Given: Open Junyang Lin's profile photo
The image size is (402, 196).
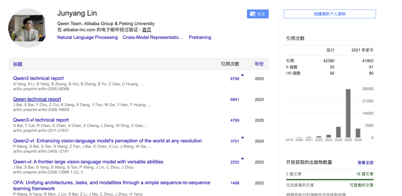Looking at the screenshot, I should pyautogui.click(x=28, y=28).
